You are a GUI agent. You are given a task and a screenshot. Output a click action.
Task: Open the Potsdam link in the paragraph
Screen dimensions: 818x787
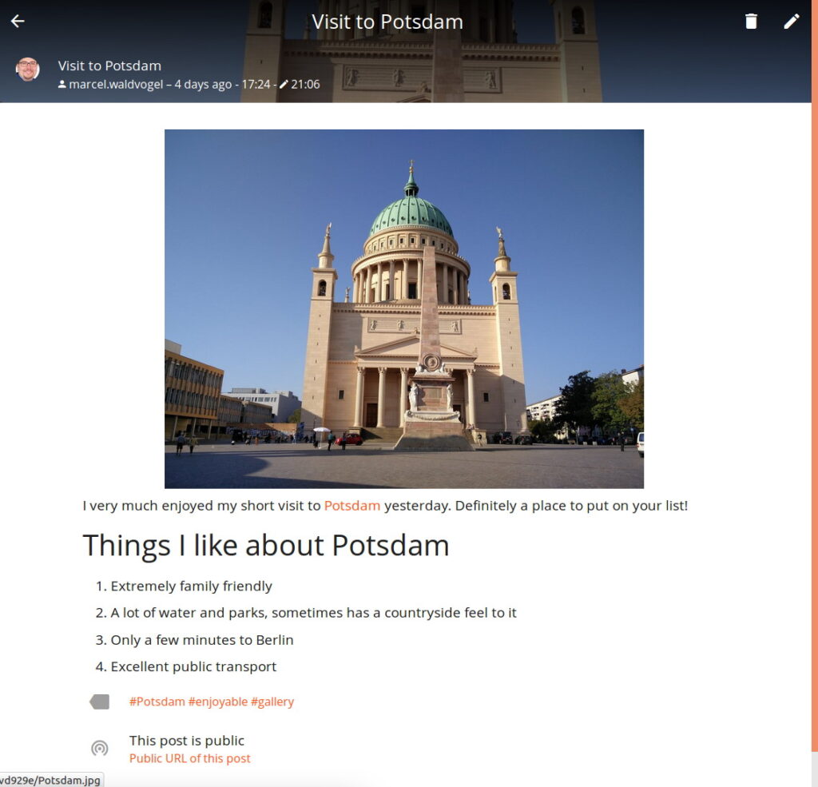[352, 506]
